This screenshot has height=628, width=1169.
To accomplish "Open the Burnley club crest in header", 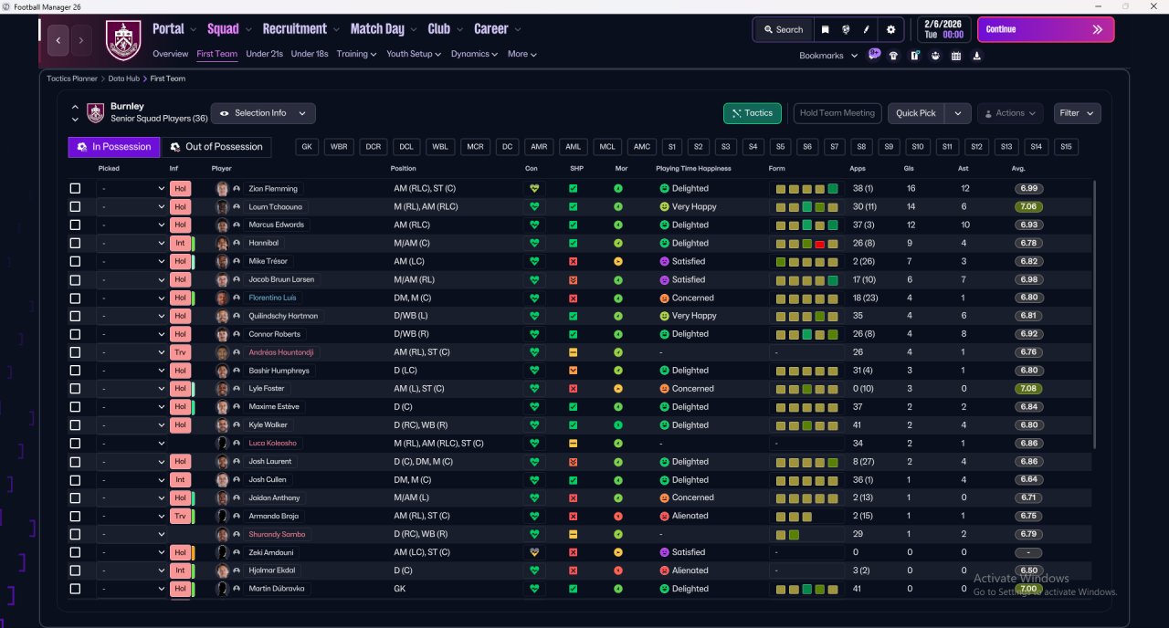I will [x=123, y=40].
